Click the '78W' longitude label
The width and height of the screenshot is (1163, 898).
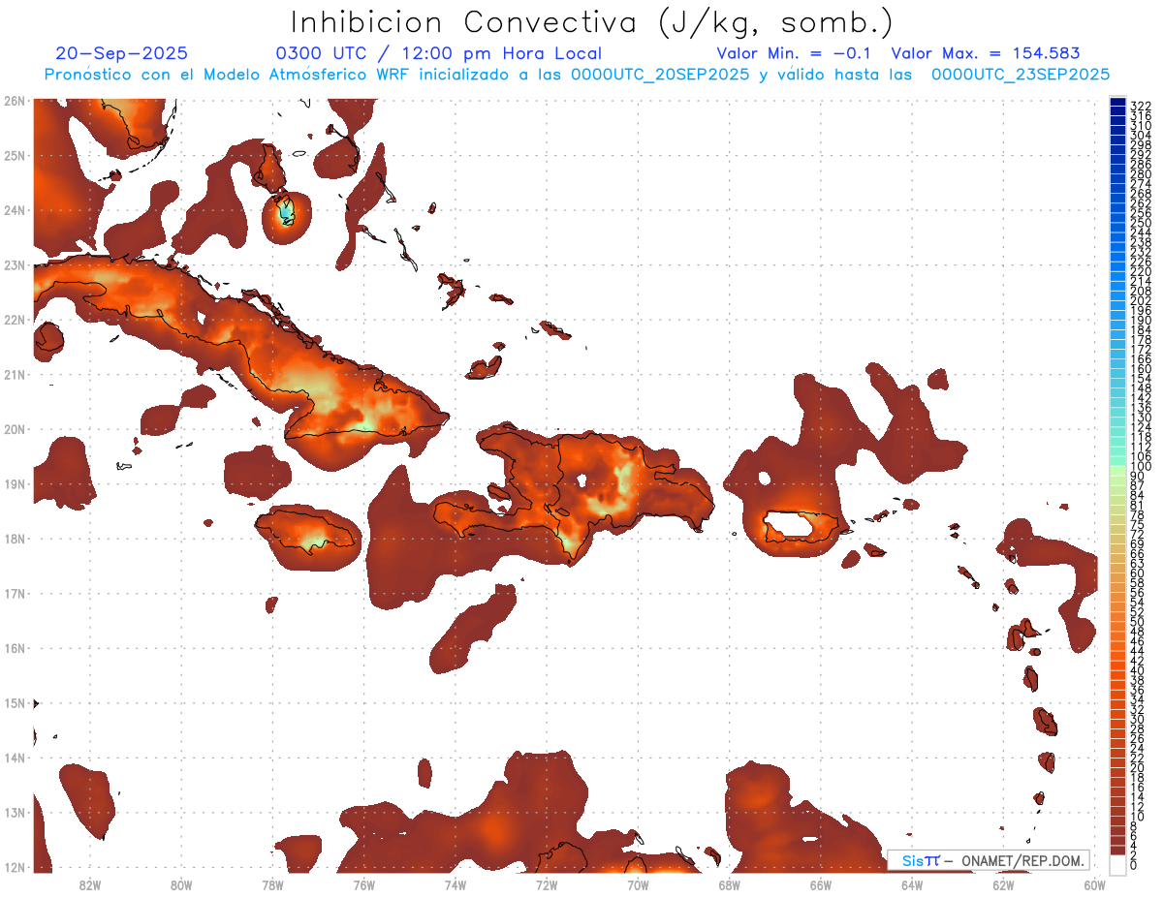(x=272, y=884)
